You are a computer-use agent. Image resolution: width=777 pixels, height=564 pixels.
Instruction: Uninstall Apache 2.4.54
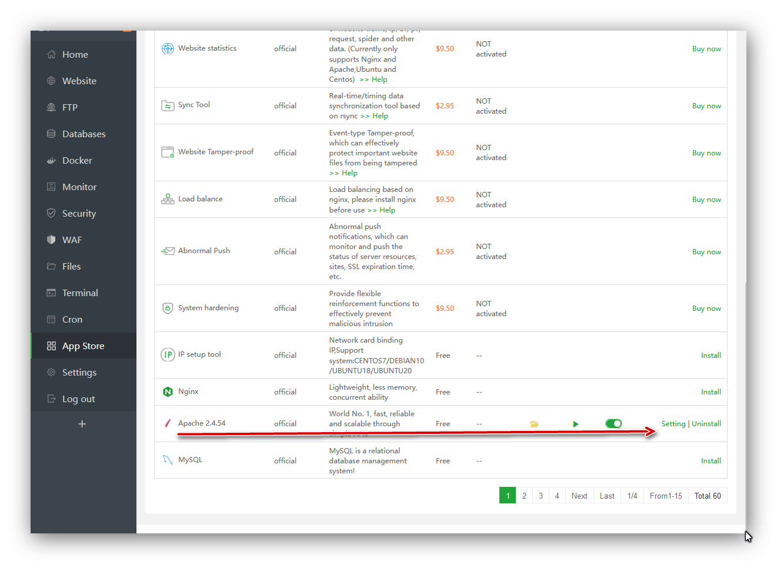coord(706,424)
